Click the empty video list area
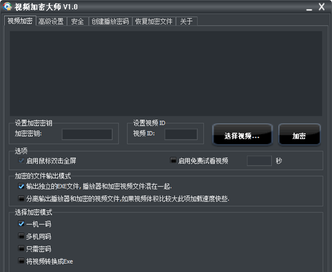The image size is (332, 272). (x=166, y=74)
